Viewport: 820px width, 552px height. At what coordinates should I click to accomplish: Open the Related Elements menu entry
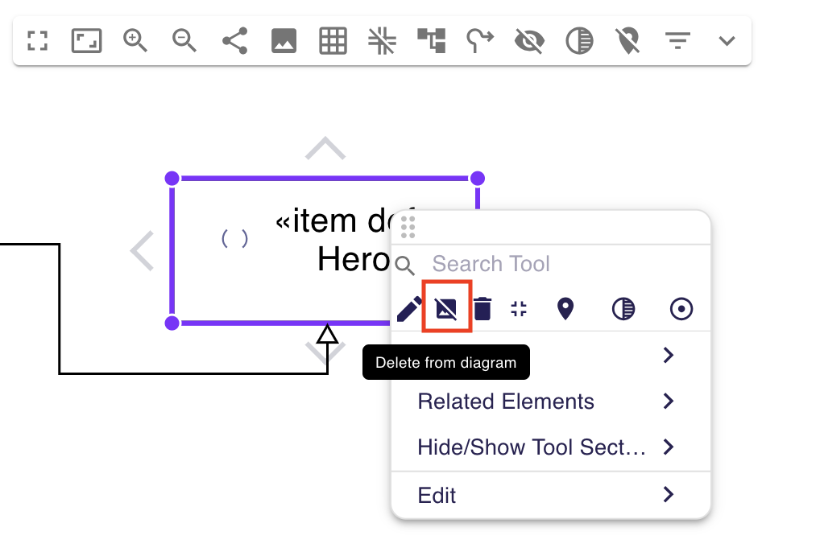(x=505, y=401)
